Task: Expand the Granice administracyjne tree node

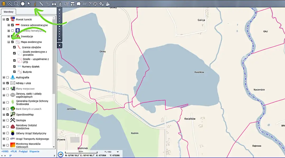Action: 8,25
